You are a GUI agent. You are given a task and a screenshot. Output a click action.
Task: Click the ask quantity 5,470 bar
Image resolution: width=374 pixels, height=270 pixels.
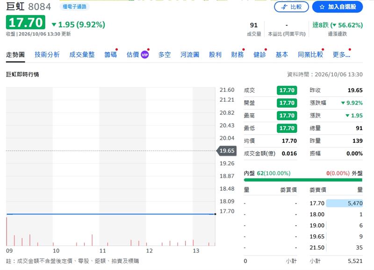pyautogui.click(x=345, y=203)
